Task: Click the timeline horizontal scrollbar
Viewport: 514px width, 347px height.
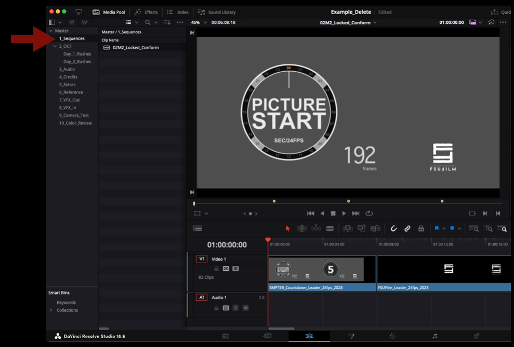Action: (x=281, y=328)
